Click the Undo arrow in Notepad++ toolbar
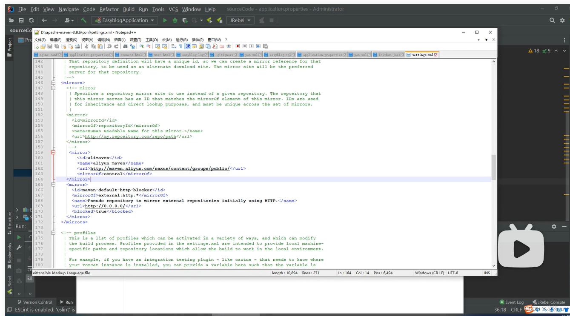The height and width of the screenshot is (316, 570). [109, 46]
